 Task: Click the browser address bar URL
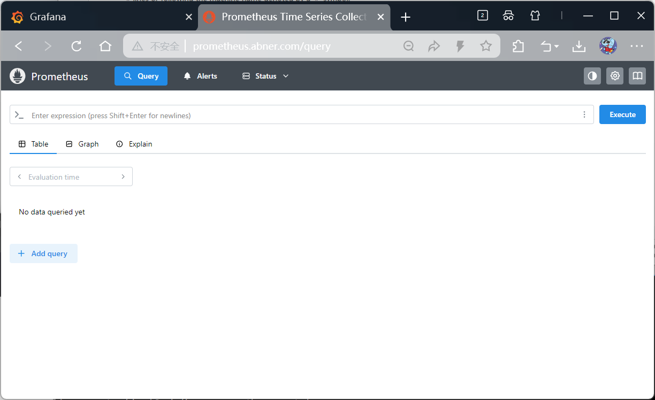262,46
